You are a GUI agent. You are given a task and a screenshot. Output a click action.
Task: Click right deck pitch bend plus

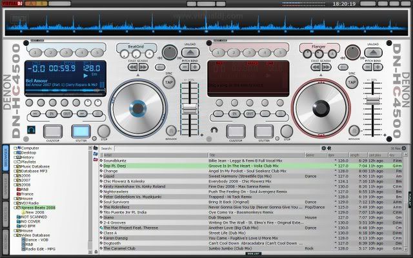(378, 67)
